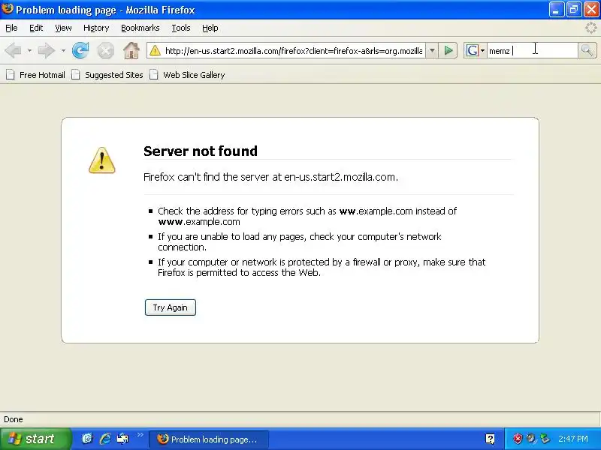Click the search box containing memz
Screen dimensions: 601x450
(x=533, y=50)
